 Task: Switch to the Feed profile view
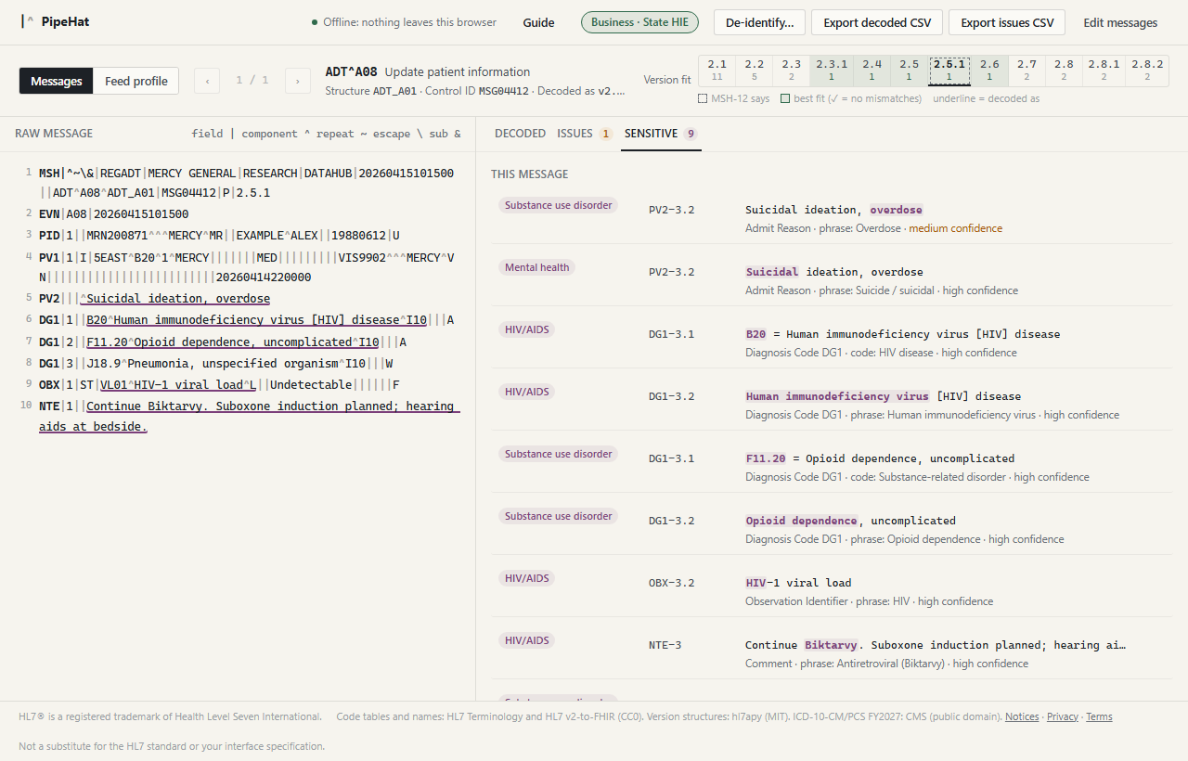click(136, 81)
